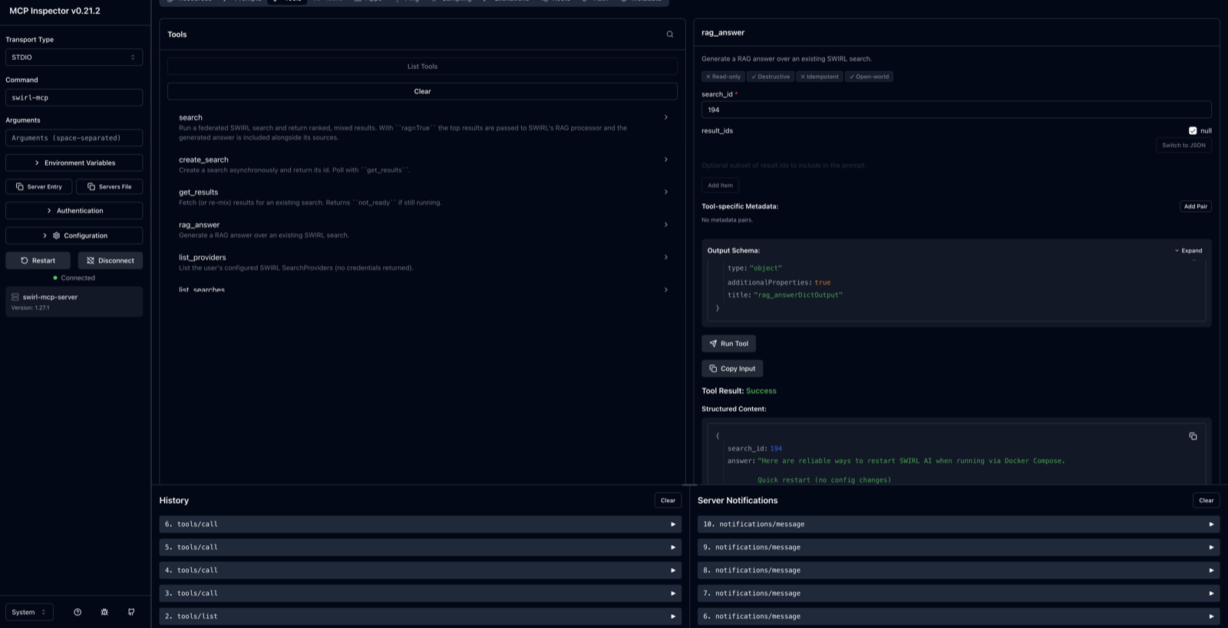Copy the Servers File configuration
This screenshot has height=628, width=1228.
coord(109,186)
